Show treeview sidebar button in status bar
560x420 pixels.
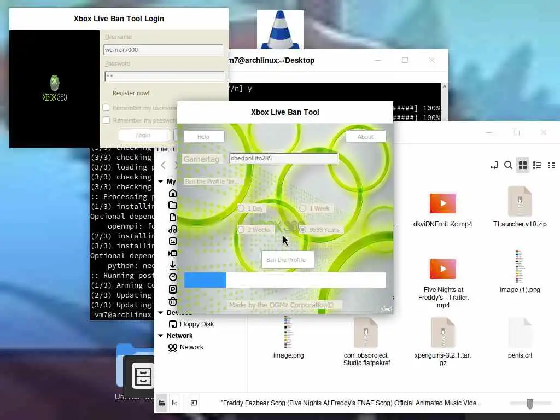tap(174, 403)
